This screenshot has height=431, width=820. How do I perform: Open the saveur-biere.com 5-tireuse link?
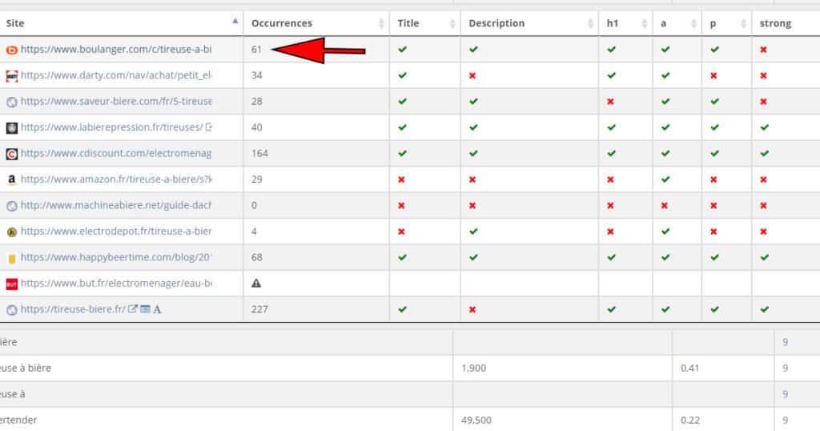116,101
